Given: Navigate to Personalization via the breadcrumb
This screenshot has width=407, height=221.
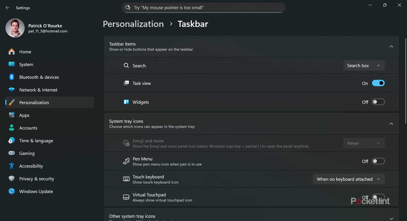Looking at the screenshot, I should coord(133,24).
